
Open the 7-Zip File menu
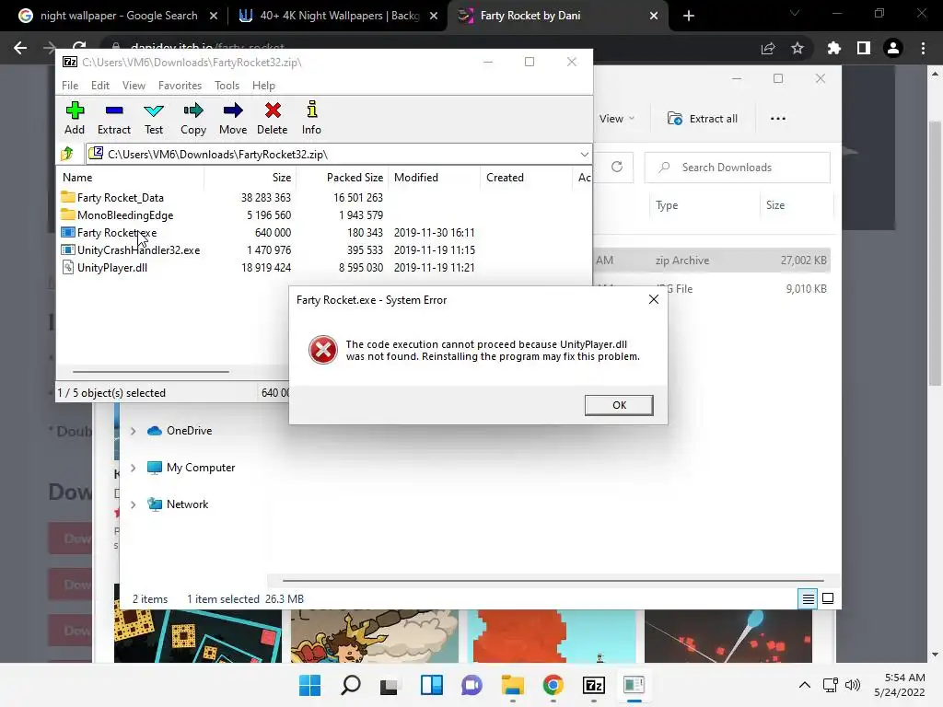[x=70, y=86]
